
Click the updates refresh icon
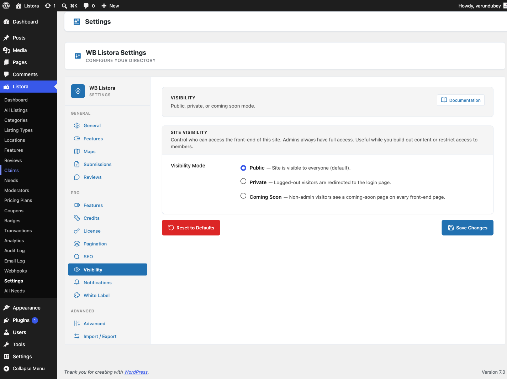(x=48, y=6)
